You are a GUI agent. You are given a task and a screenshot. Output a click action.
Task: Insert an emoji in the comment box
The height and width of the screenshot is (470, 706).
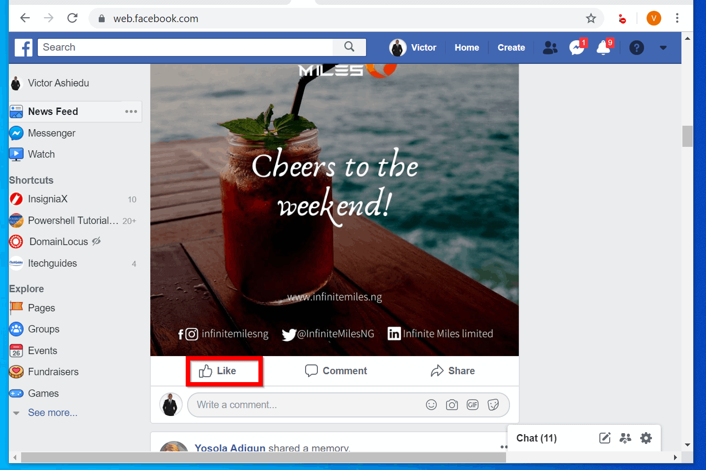pos(431,405)
